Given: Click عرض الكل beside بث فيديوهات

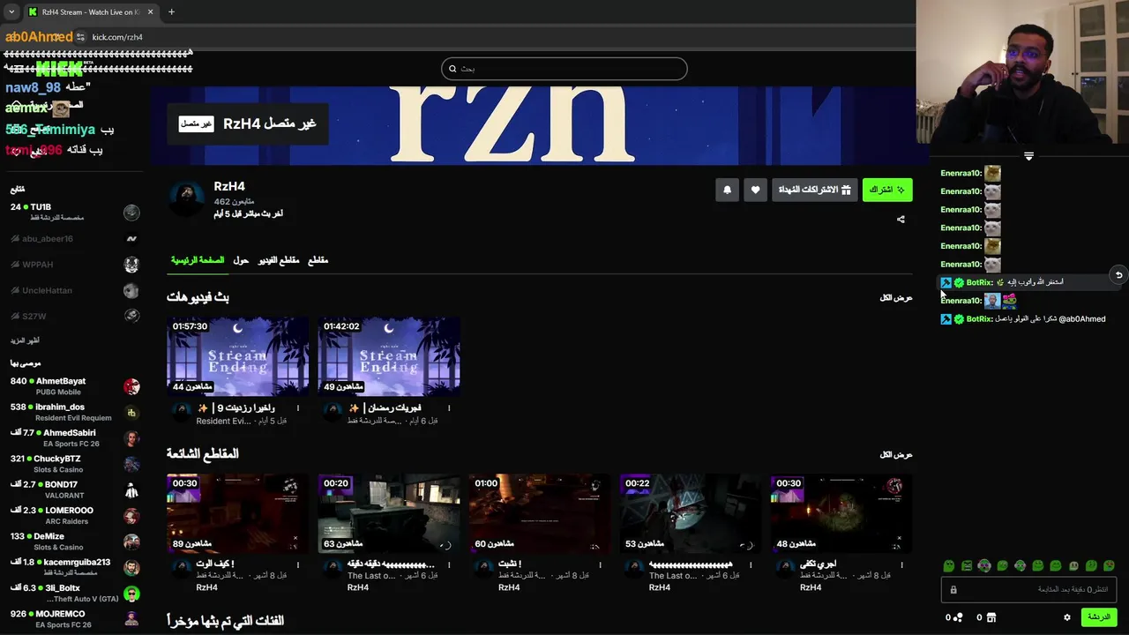Looking at the screenshot, I should click(x=895, y=298).
